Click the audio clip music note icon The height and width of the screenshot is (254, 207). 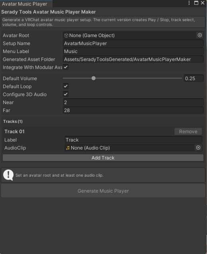pyautogui.click(x=68, y=148)
